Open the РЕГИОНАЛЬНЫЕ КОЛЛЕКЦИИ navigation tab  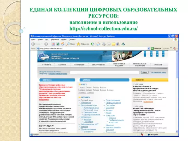coord(140,65)
